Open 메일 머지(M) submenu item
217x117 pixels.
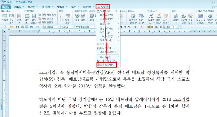click(x=108, y=28)
